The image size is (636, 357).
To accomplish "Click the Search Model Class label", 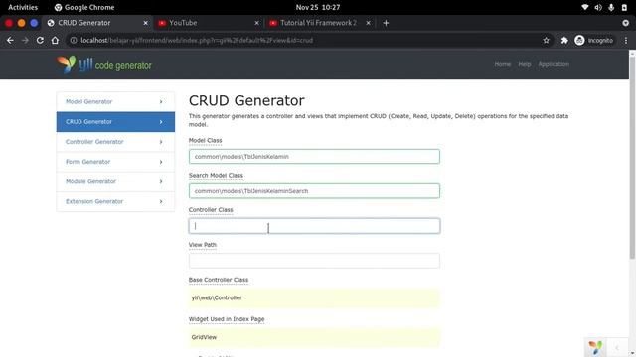I will click(216, 175).
